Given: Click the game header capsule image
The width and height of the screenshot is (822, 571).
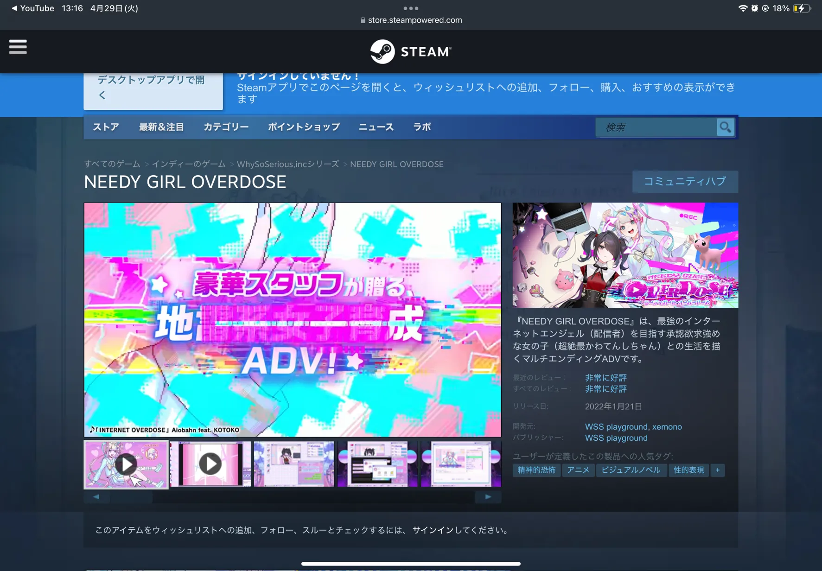Looking at the screenshot, I should coord(625,255).
